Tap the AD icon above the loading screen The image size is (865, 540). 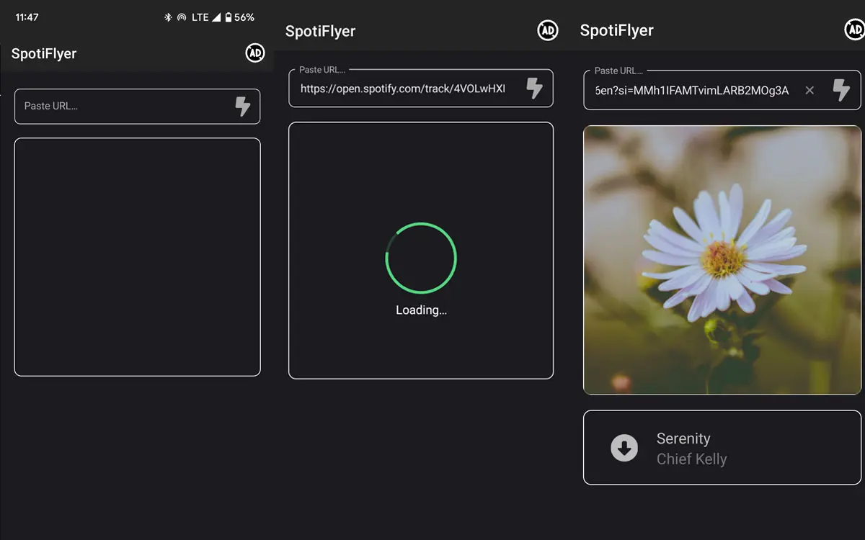pyautogui.click(x=548, y=30)
